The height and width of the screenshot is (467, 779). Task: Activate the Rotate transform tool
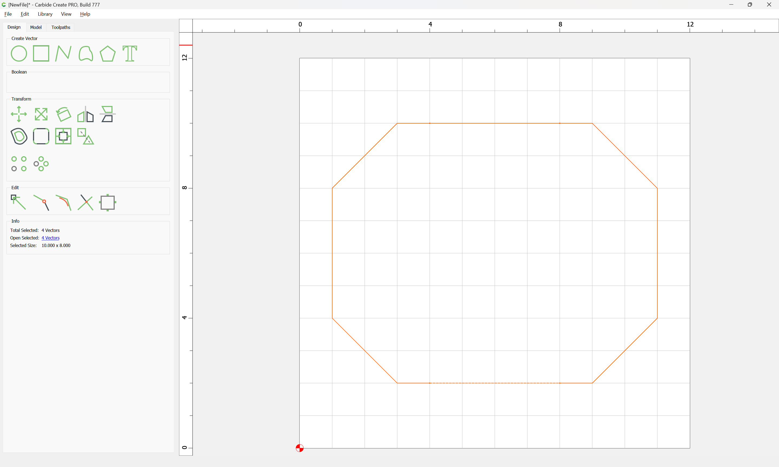(63, 114)
